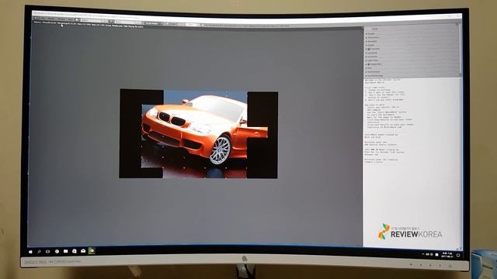Click the properties panel vertical scrollbar
This screenshot has height=279, width=497.
pos(461,49)
